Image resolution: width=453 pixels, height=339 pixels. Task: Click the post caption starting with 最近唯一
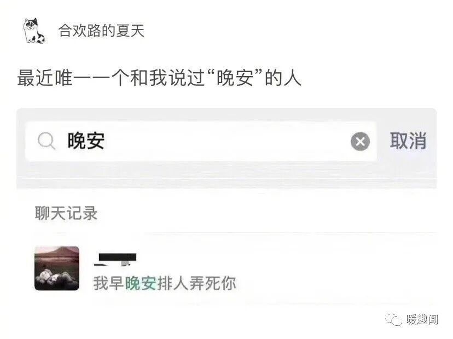[x=159, y=78]
